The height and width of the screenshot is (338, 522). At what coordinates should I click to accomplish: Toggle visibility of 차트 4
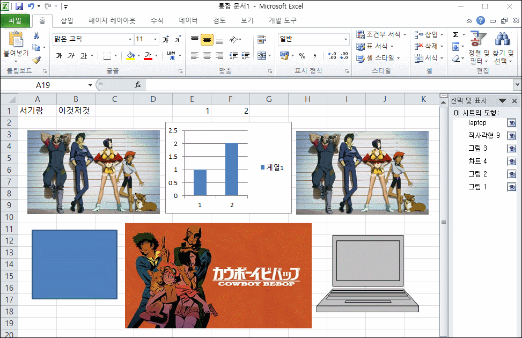click(x=511, y=161)
